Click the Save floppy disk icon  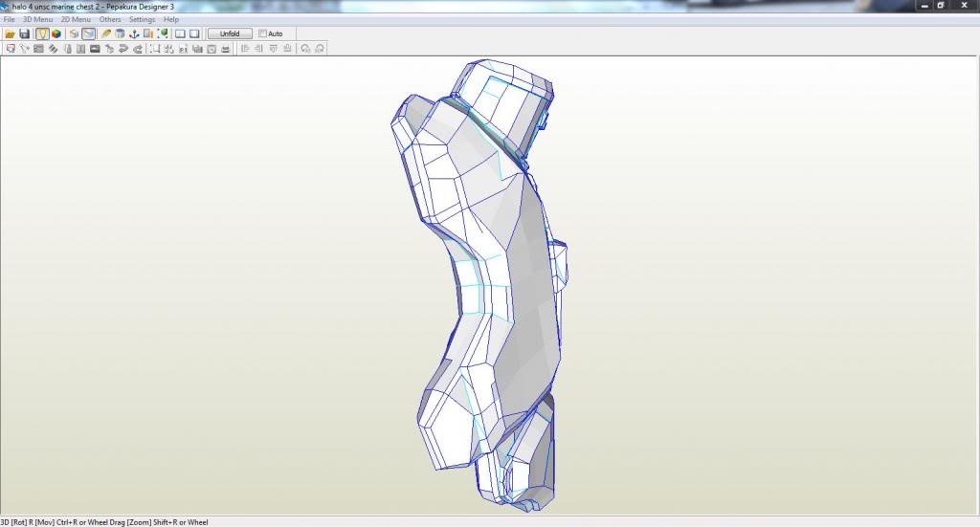click(24, 33)
